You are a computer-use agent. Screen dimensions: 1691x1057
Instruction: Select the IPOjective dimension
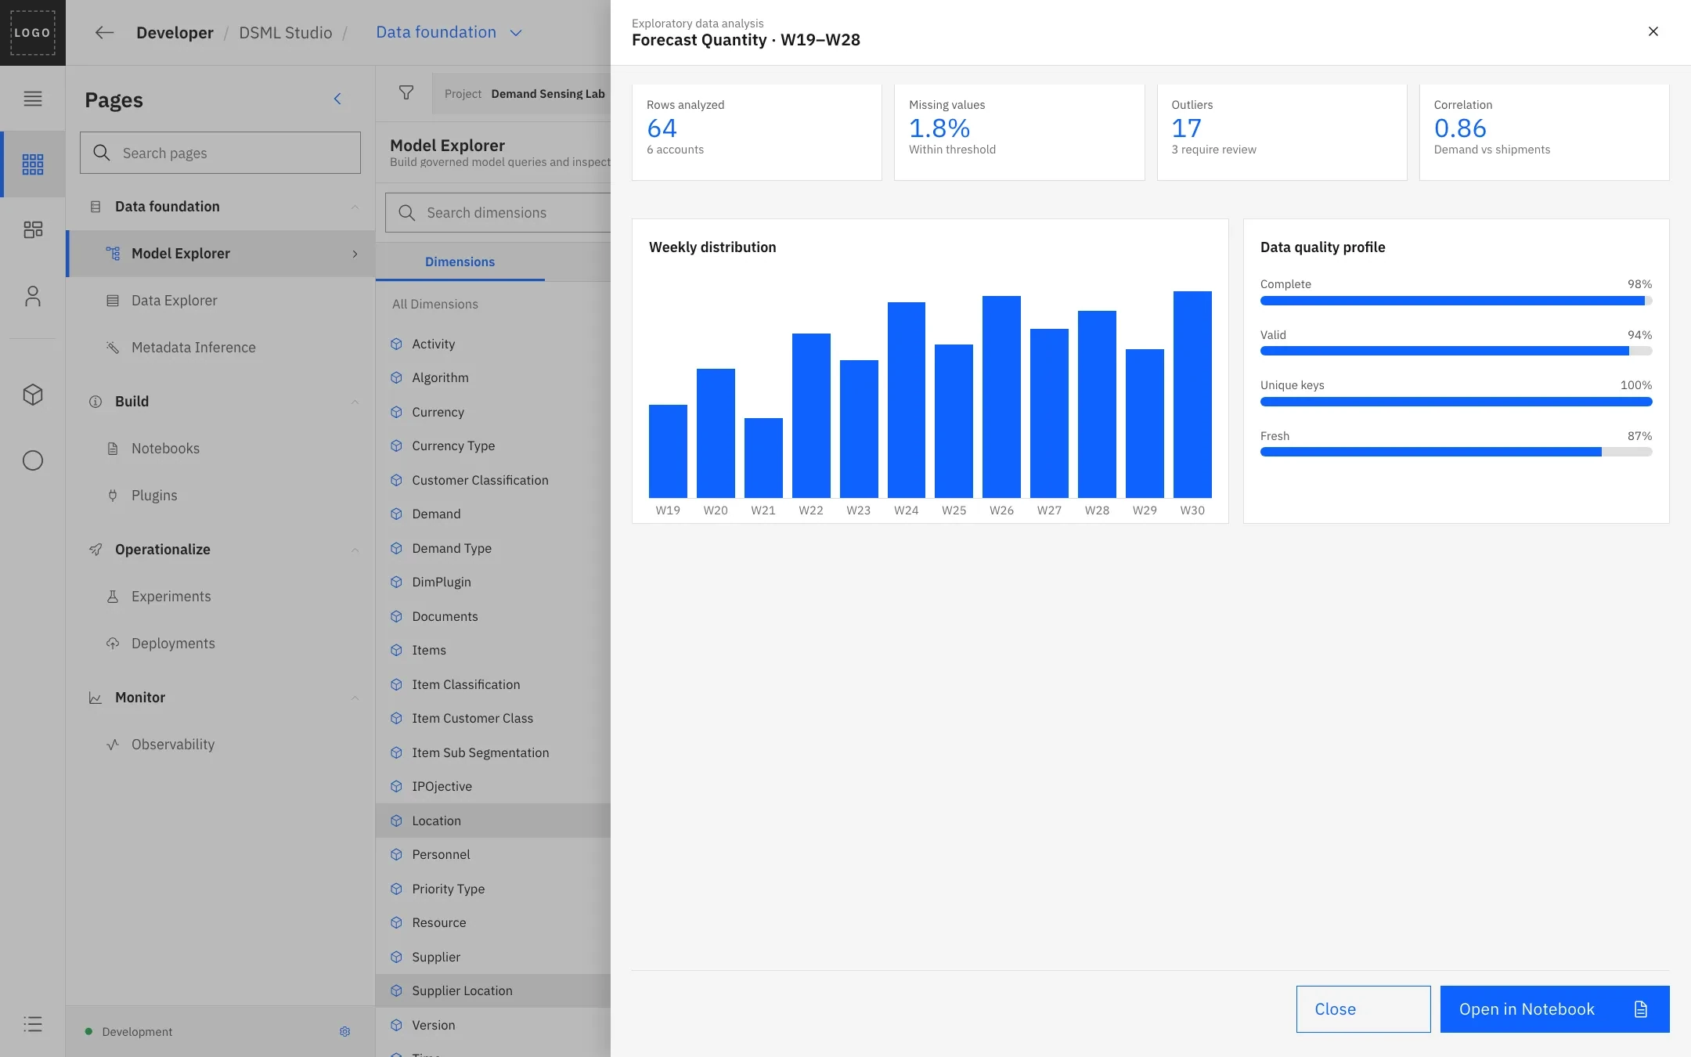(493, 786)
